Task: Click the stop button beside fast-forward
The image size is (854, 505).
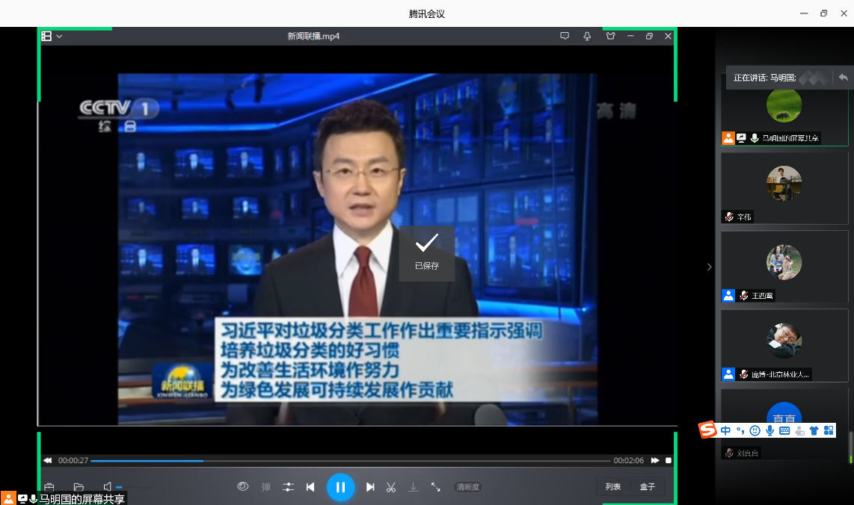Action: pyautogui.click(x=669, y=461)
